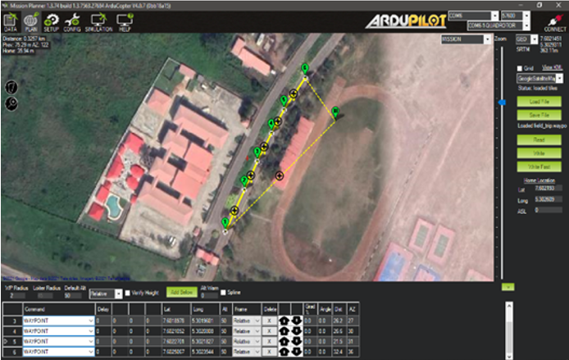Image resolution: width=569 pixels, height=360 pixels.
Task: Open the Relative altitude mode dropdown
Action: [118, 294]
